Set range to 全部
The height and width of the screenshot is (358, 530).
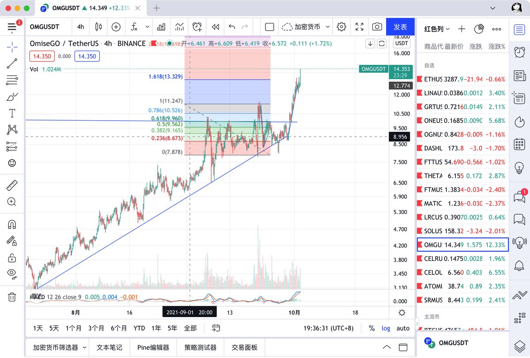[190, 328]
